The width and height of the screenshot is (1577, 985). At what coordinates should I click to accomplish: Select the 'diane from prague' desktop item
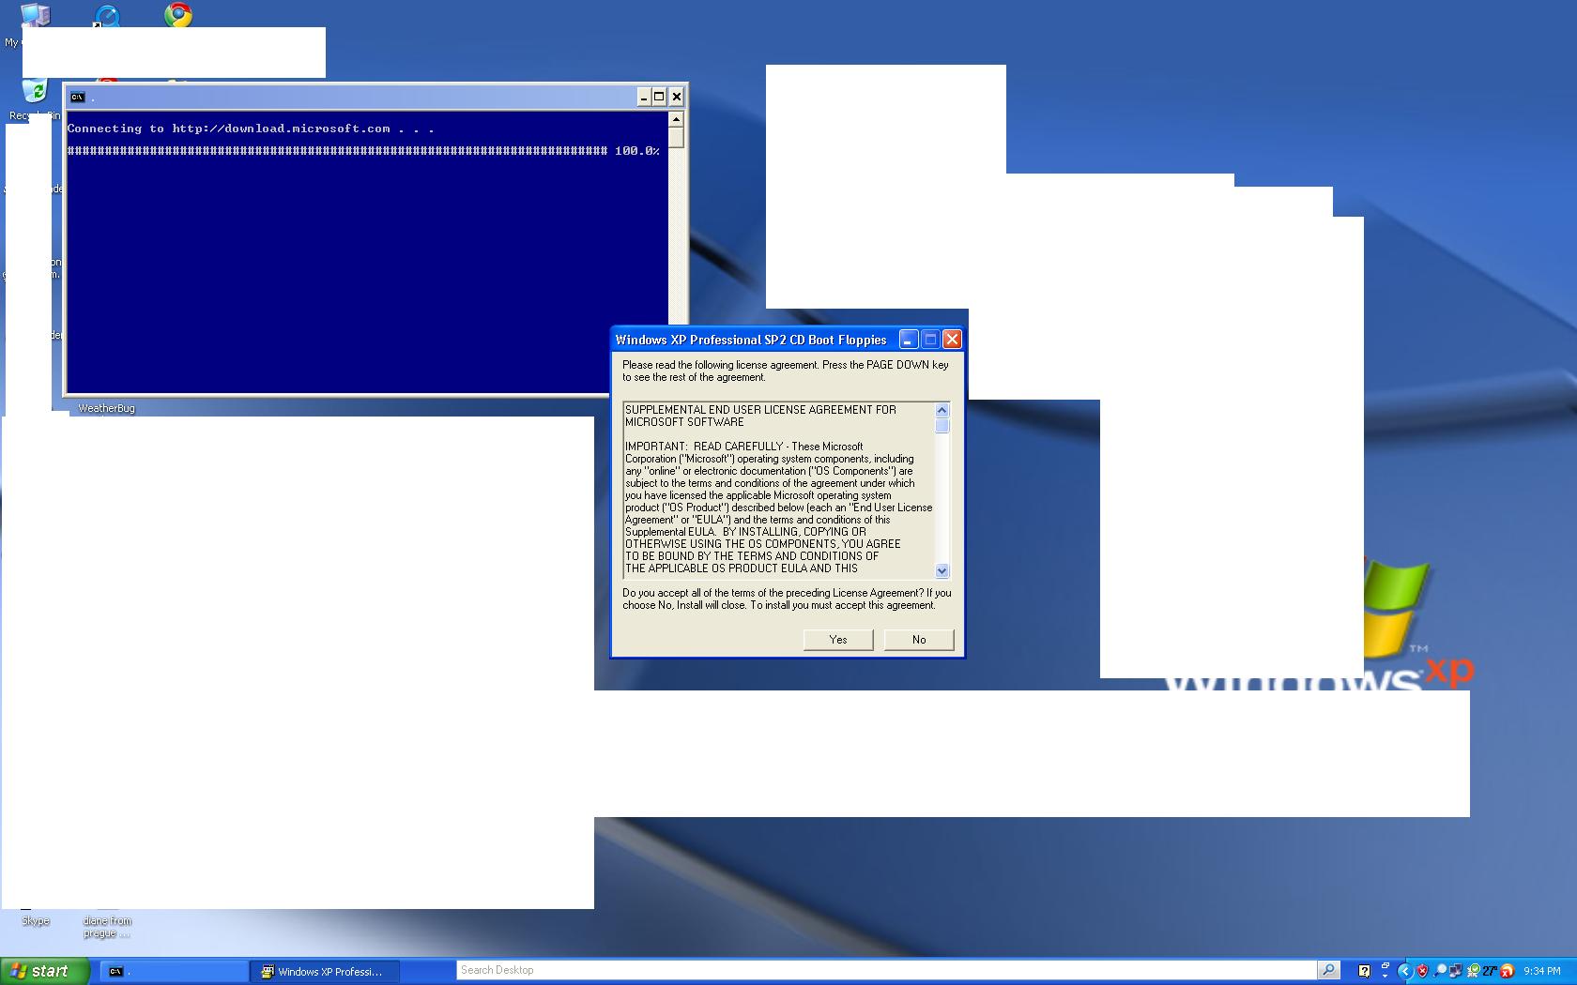coord(107,927)
